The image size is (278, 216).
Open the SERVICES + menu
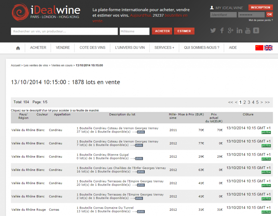(x=164, y=48)
